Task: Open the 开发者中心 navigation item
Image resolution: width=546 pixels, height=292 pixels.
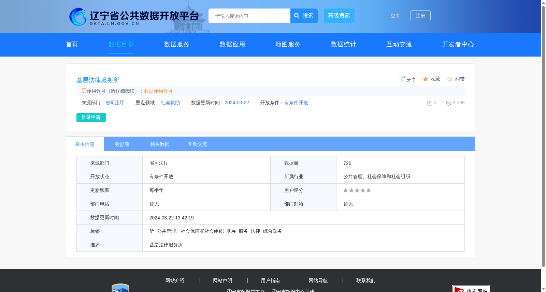Action: click(458, 44)
